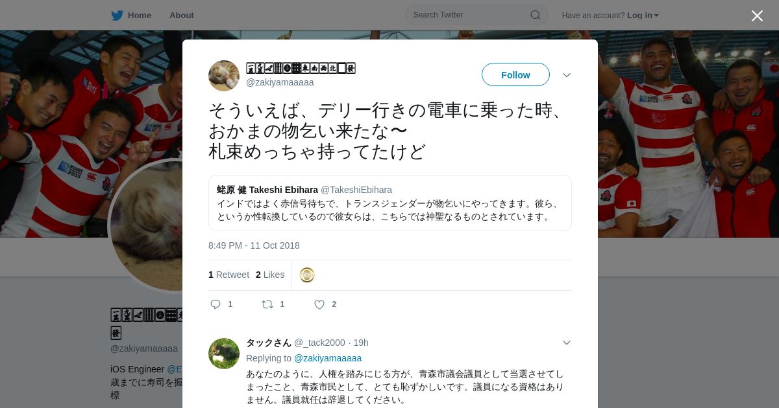
Task: Open the About menu item
Action: [x=182, y=15]
